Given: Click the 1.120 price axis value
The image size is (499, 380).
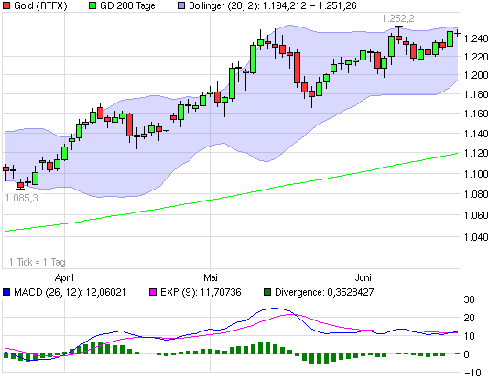Looking at the screenshot, I should pos(476,153).
